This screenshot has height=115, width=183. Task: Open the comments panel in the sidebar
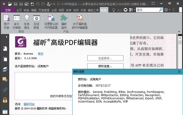click(x=5, y=79)
